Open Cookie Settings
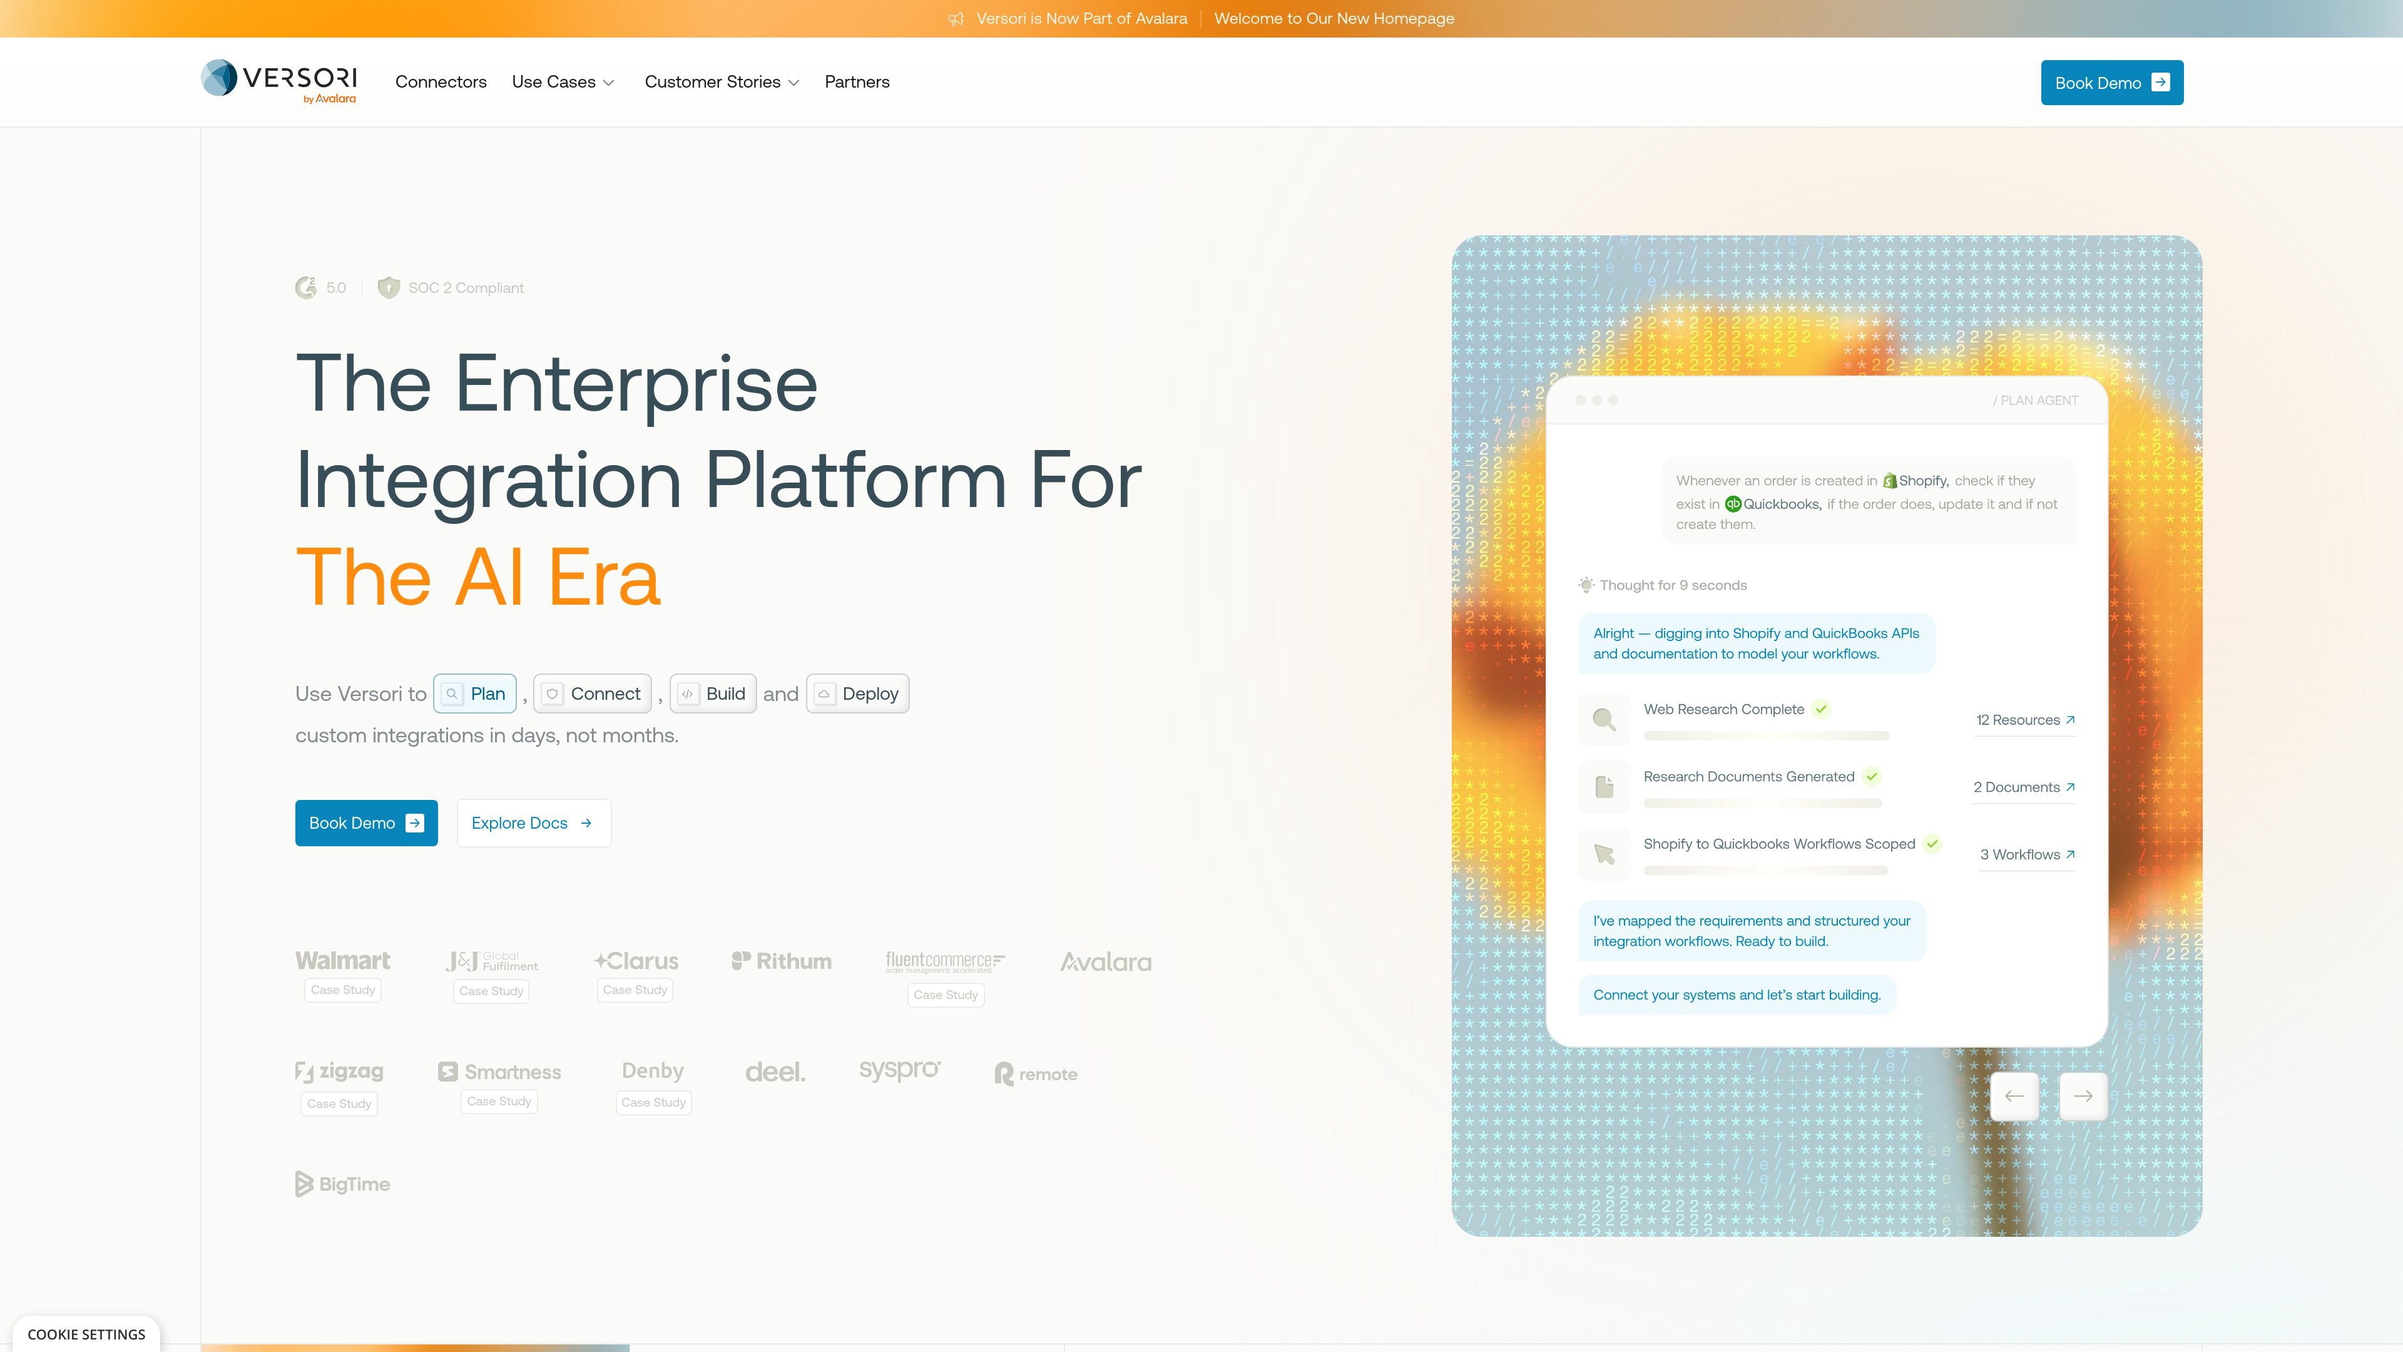 (86, 1334)
